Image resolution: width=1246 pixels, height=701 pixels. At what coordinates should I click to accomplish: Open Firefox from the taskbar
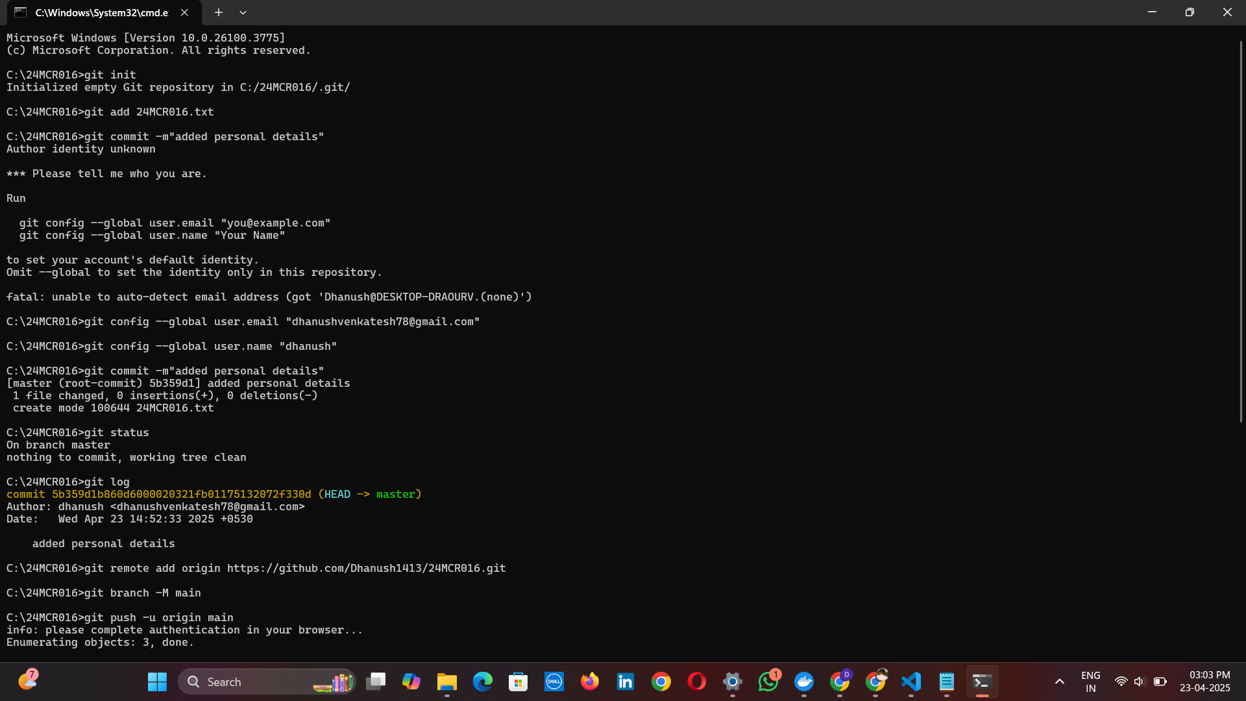(x=590, y=682)
